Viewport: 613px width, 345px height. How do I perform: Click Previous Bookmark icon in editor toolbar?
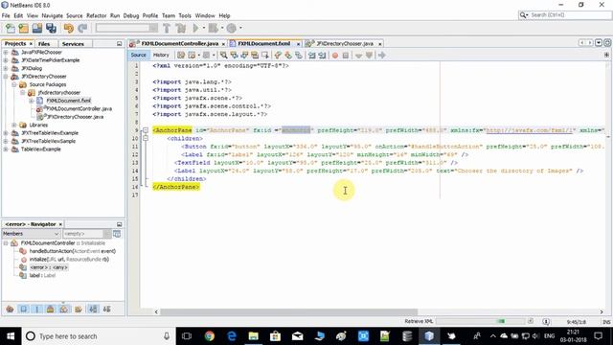click(x=278, y=56)
